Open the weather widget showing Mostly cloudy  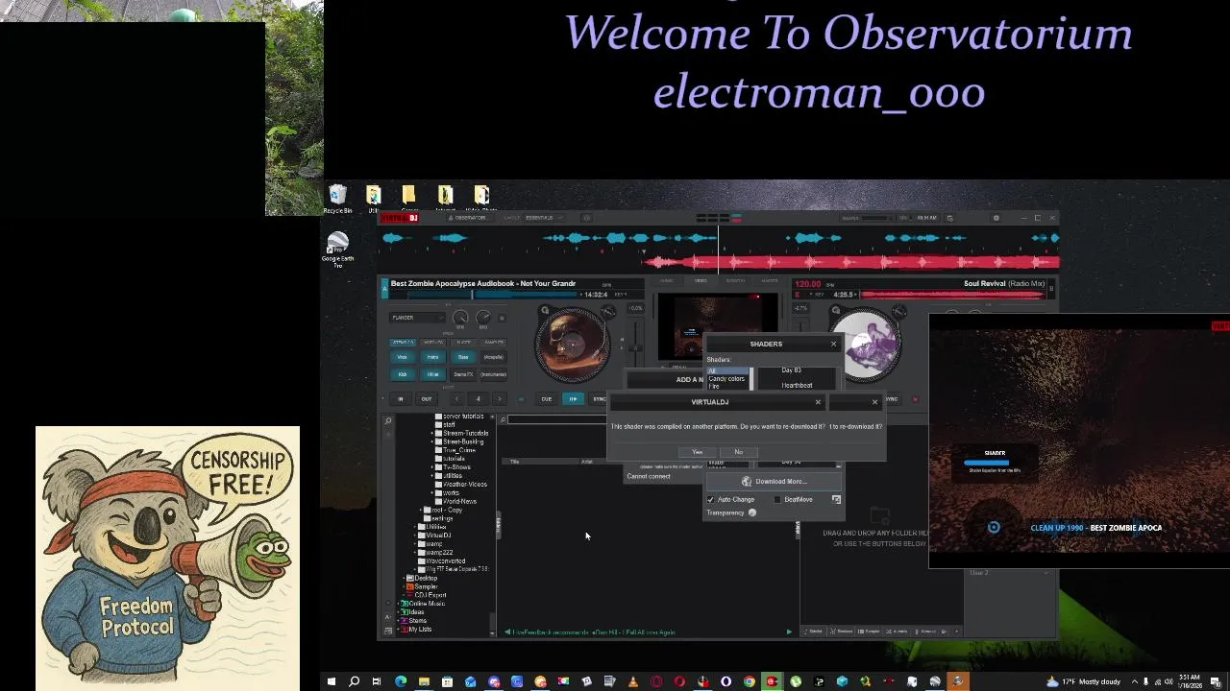[x=1085, y=682]
